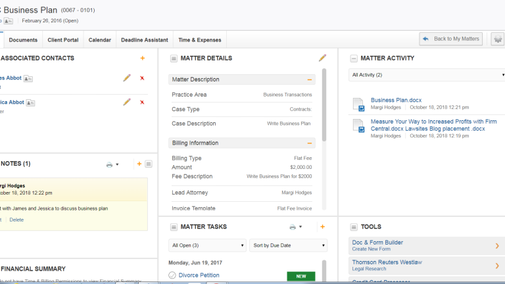Collapse the Billing Information section
This screenshot has height=284, width=505.
click(x=310, y=143)
